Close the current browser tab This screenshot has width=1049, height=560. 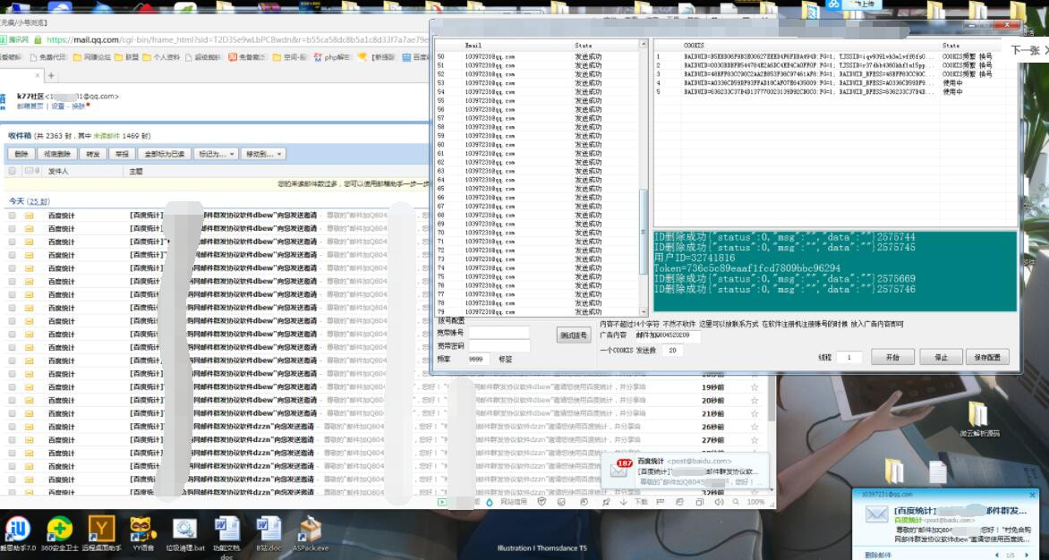click(37, 75)
